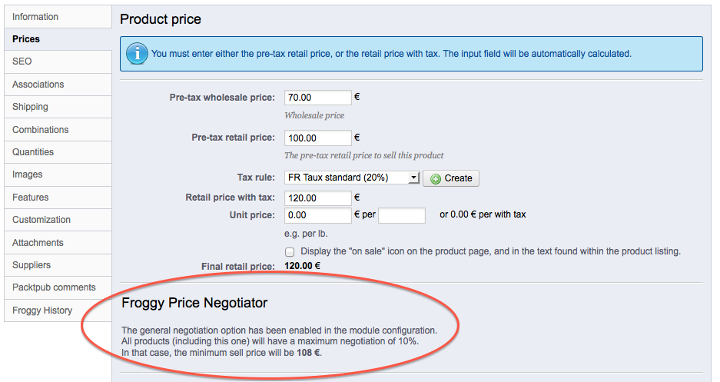The width and height of the screenshot is (720, 382).
Task: Click the Unit price amount field
Action: tap(318, 215)
